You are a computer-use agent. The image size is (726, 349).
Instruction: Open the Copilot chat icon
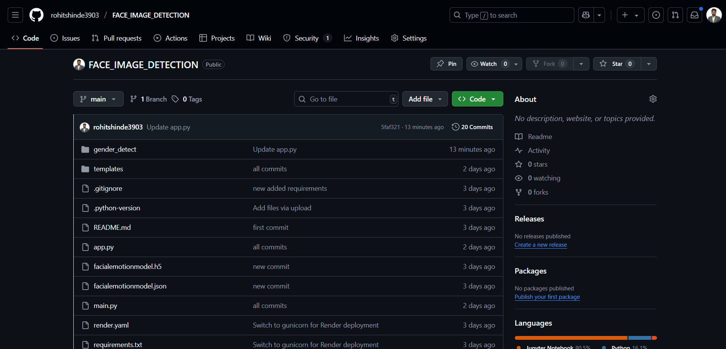(x=586, y=15)
